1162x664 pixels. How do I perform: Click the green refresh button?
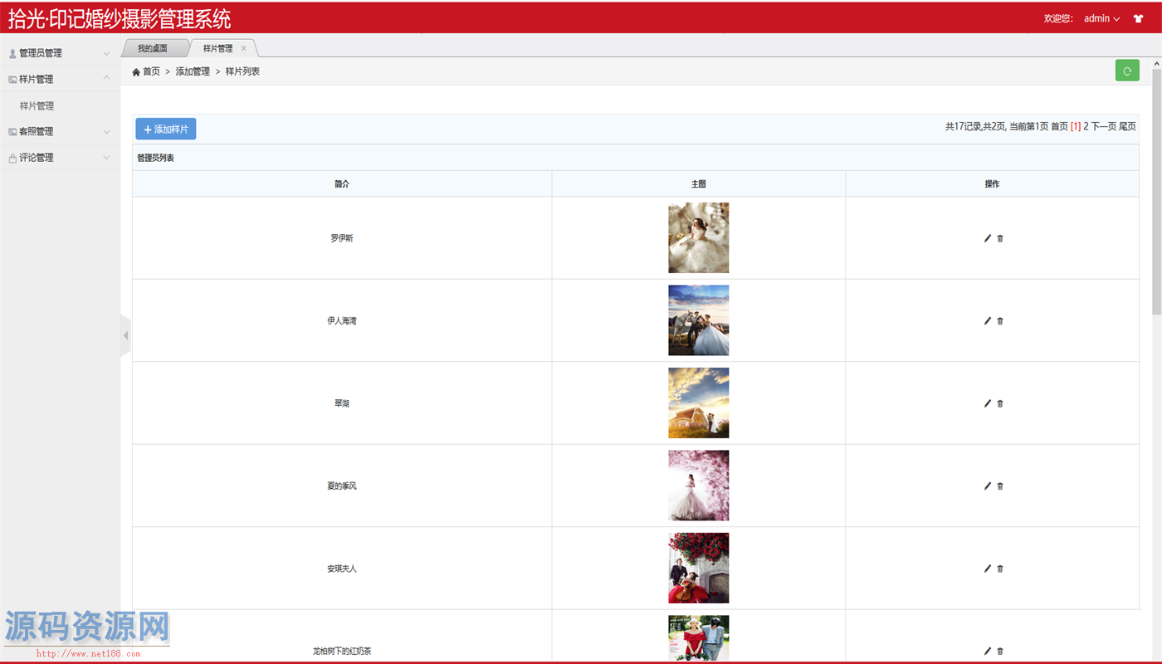click(x=1126, y=71)
